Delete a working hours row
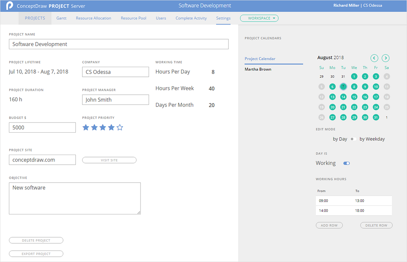The height and width of the screenshot is (262, 407). click(x=376, y=225)
